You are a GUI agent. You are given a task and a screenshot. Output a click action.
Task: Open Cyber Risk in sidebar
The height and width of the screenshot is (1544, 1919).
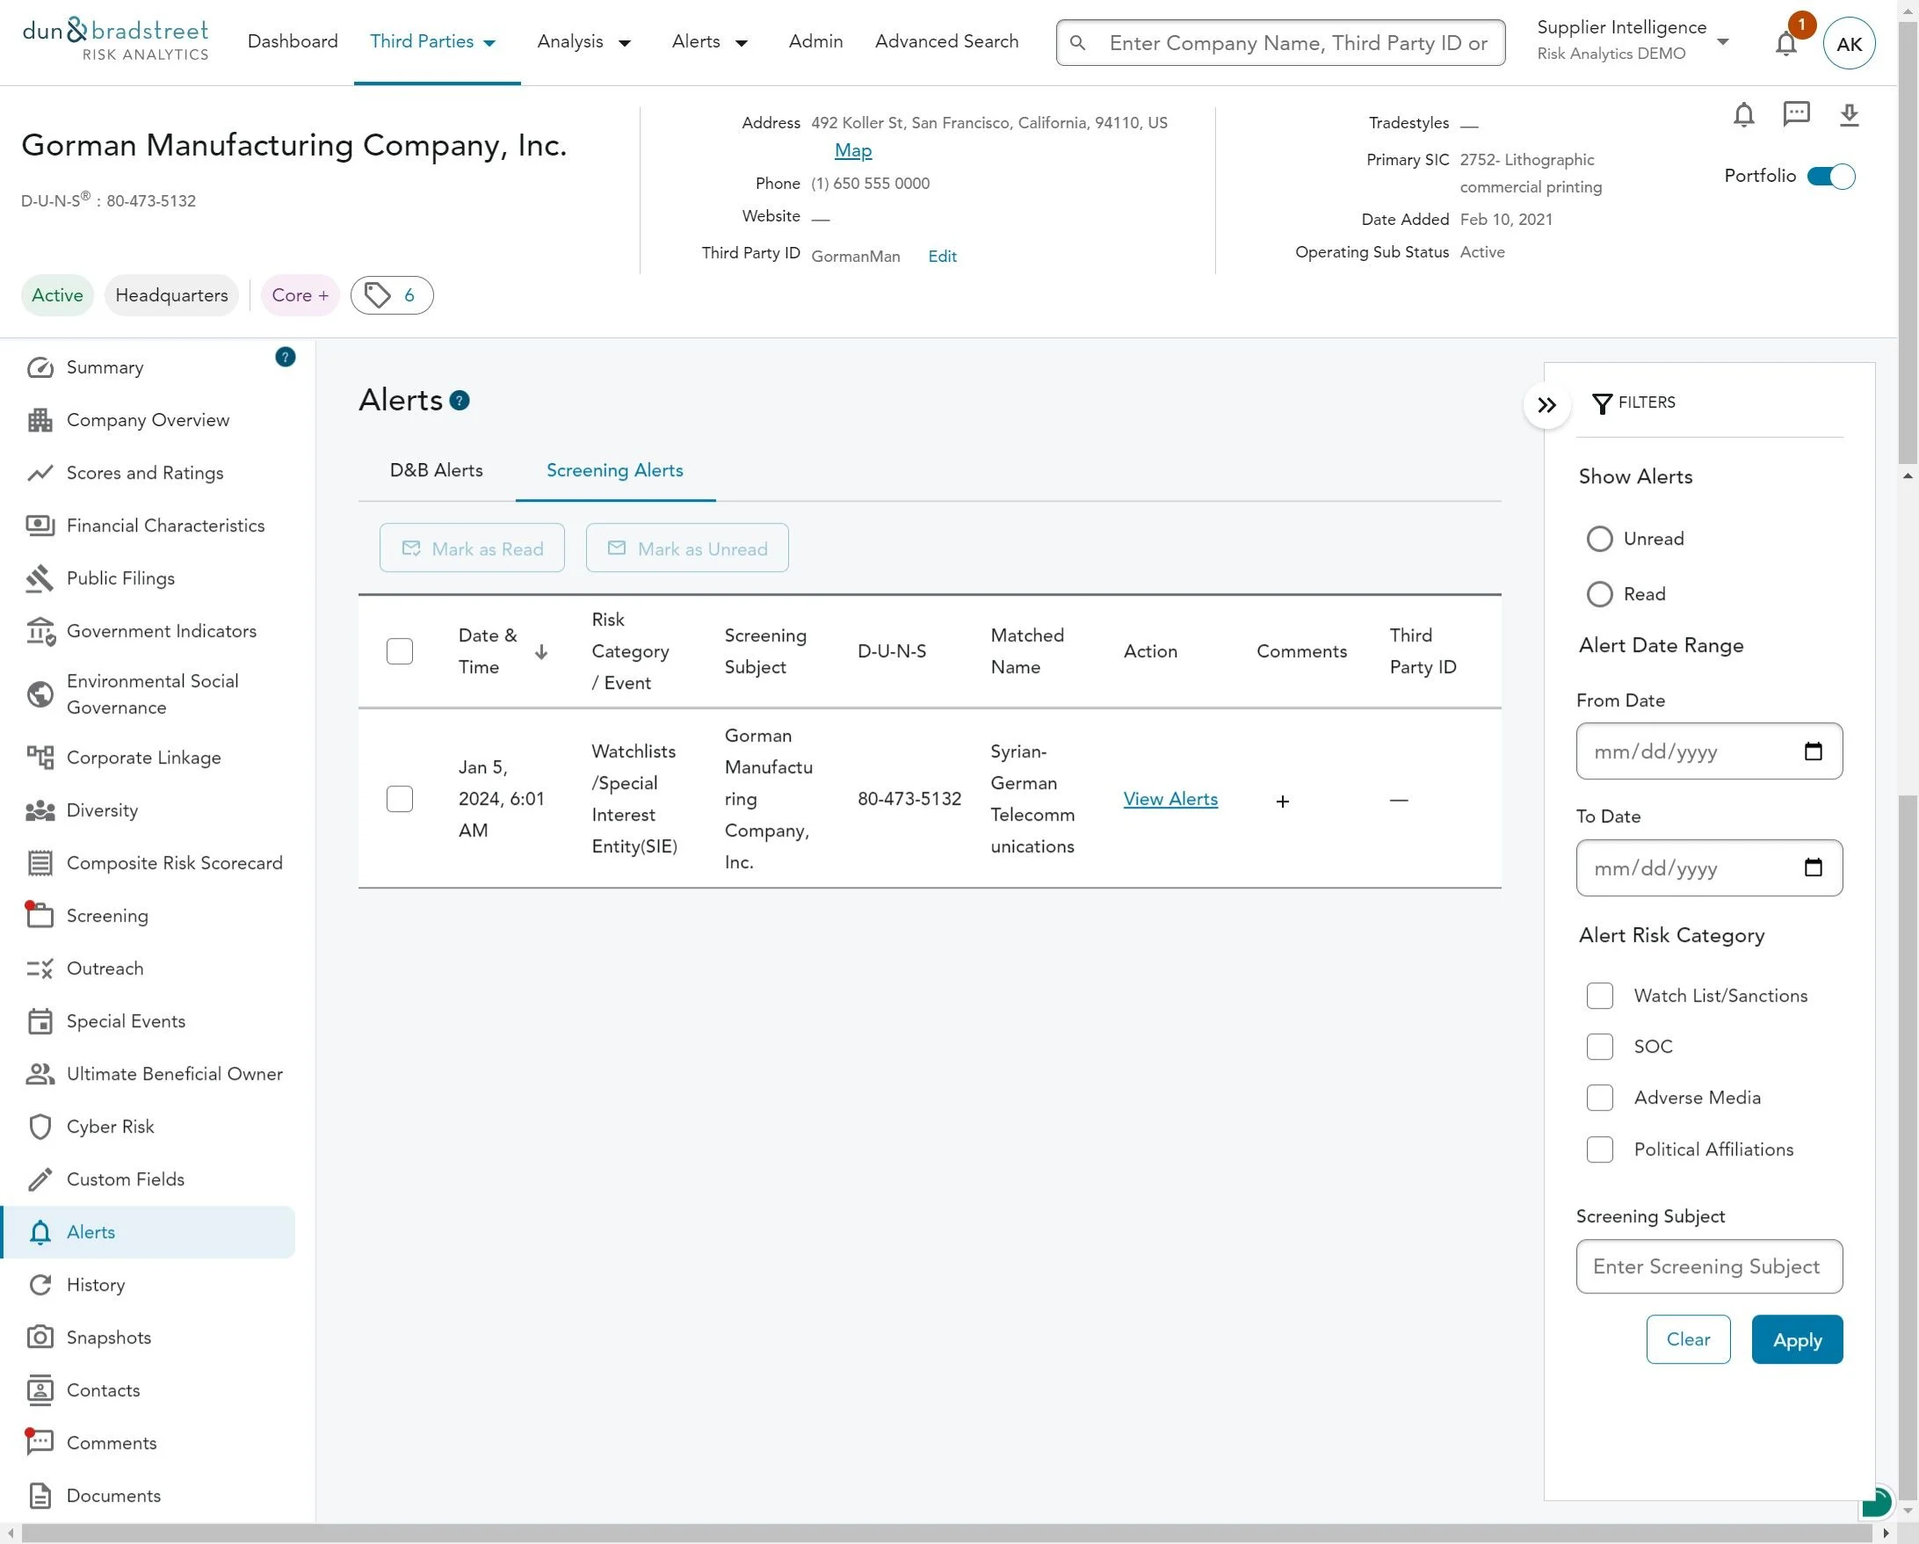click(111, 1127)
